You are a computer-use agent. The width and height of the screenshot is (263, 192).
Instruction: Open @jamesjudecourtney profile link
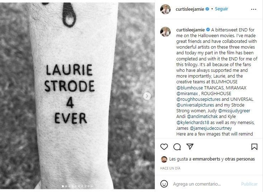tap(211, 128)
